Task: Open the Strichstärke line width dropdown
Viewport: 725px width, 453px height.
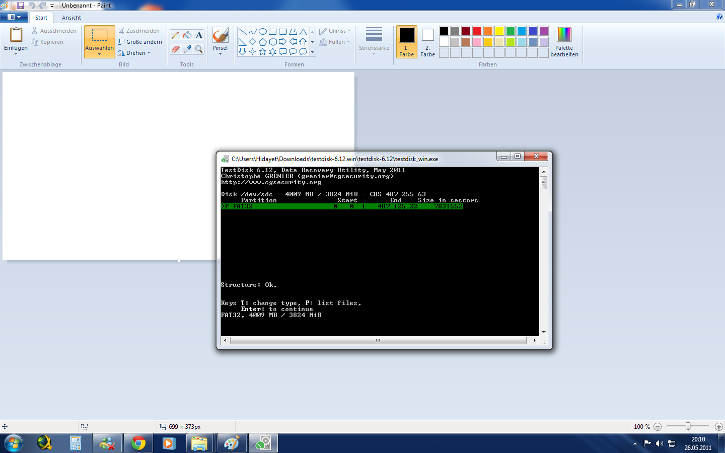Action: coord(374,41)
